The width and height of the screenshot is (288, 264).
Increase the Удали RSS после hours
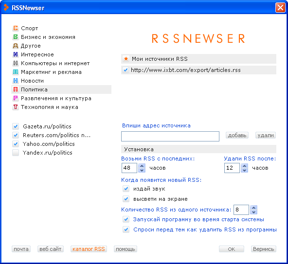pos(244,166)
